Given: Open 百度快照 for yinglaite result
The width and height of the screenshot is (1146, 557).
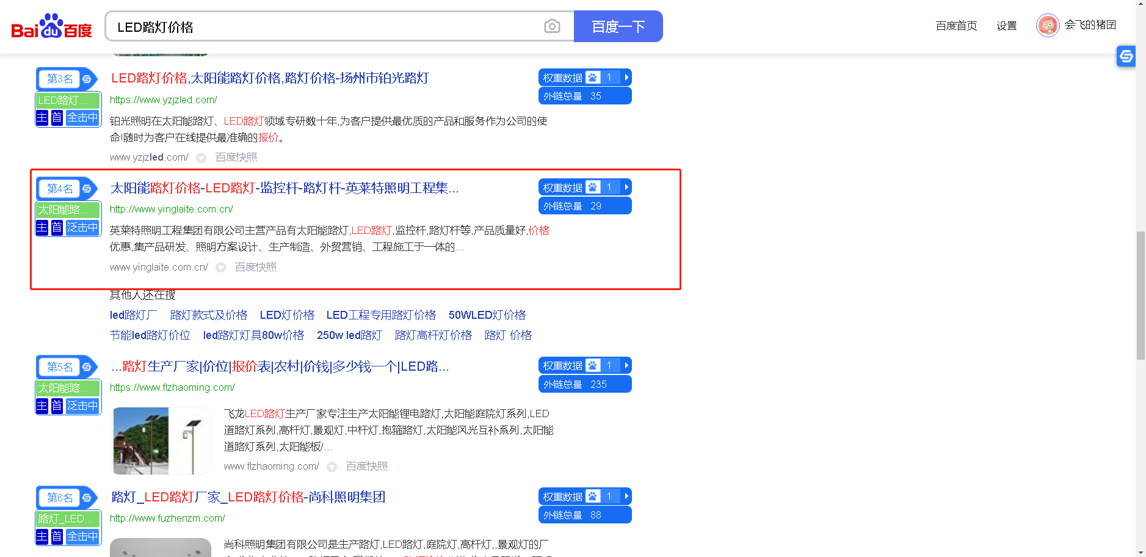Looking at the screenshot, I should point(256,268).
